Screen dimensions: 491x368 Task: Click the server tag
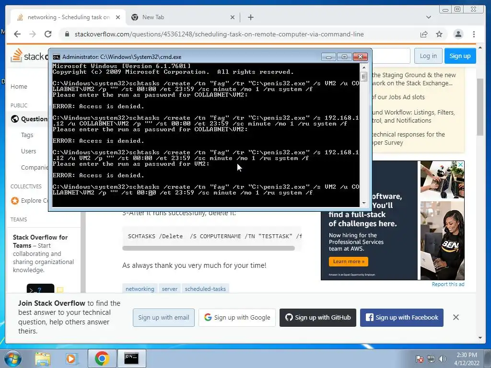pyautogui.click(x=169, y=289)
